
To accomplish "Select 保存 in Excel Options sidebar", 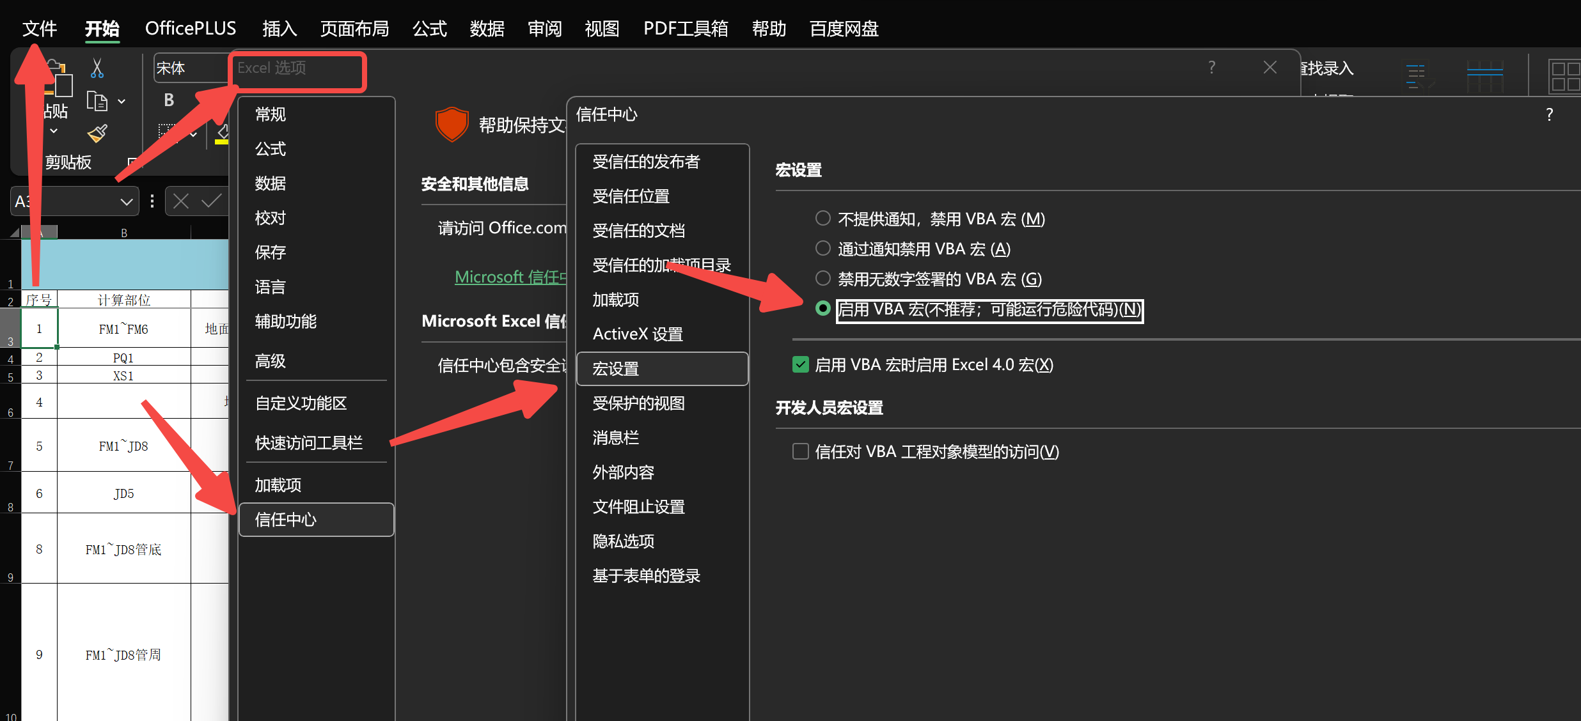I will point(316,252).
